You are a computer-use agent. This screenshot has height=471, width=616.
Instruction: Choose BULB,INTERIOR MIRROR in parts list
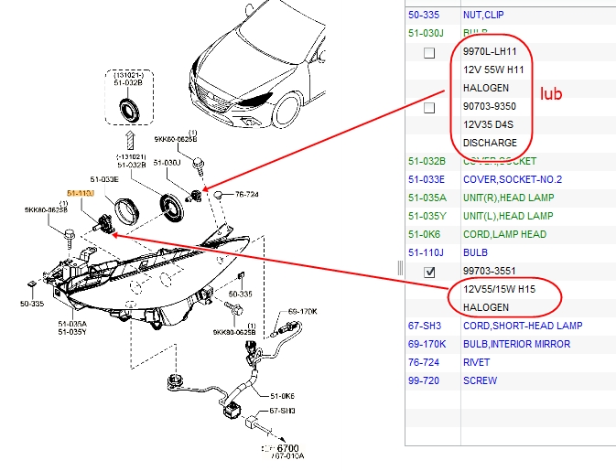pyautogui.click(x=516, y=344)
